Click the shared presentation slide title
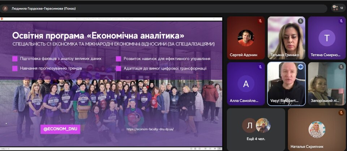347x151 pixels. (x=98, y=35)
